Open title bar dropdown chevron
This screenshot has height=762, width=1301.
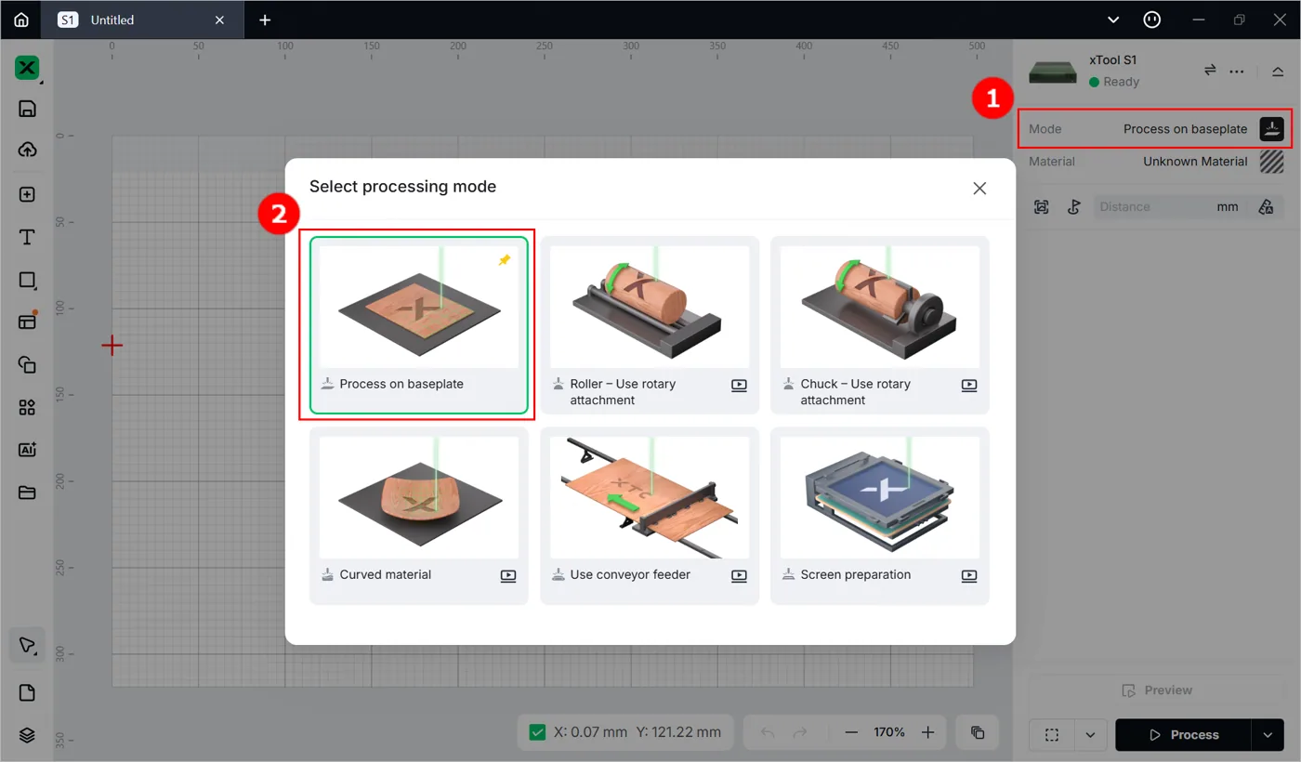(1113, 20)
